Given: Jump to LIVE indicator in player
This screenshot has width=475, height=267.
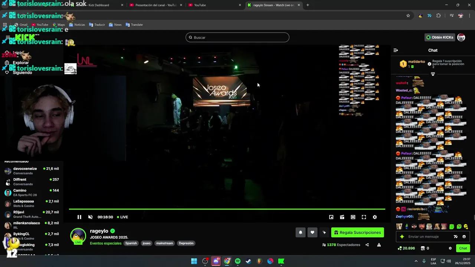Looking at the screenshot, I should [122, 217].
